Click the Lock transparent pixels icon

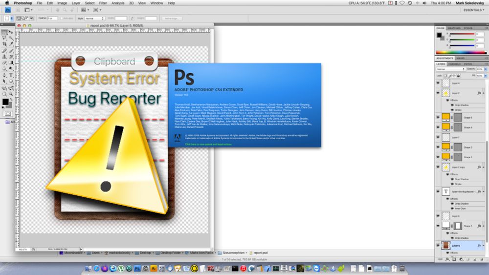pyautogui.click(x=445, y=76)
